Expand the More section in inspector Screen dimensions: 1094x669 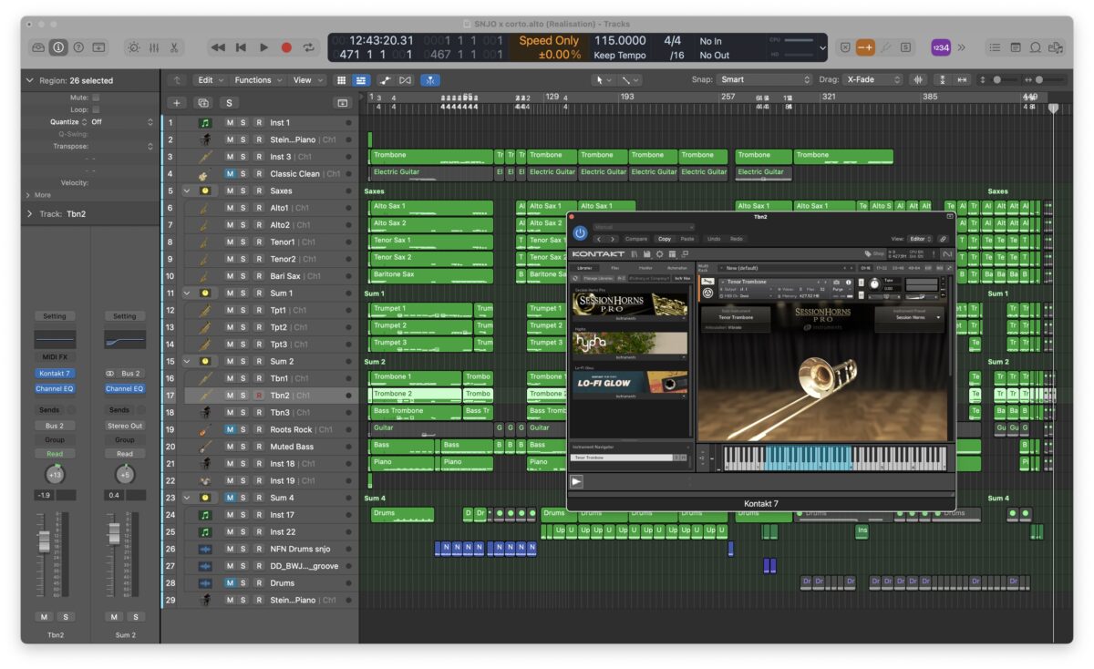pos(38,195)
